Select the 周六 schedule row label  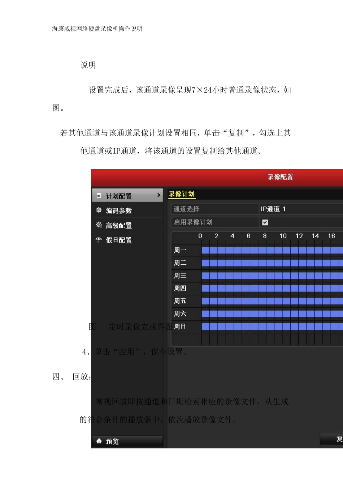coord(180,314)
